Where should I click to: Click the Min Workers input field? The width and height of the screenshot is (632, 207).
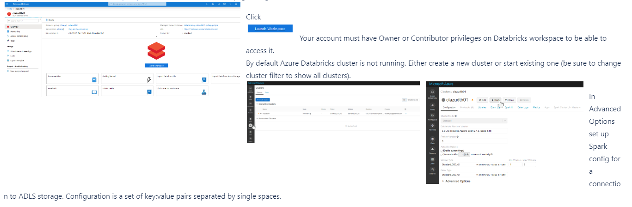click(x=515, y=164)
